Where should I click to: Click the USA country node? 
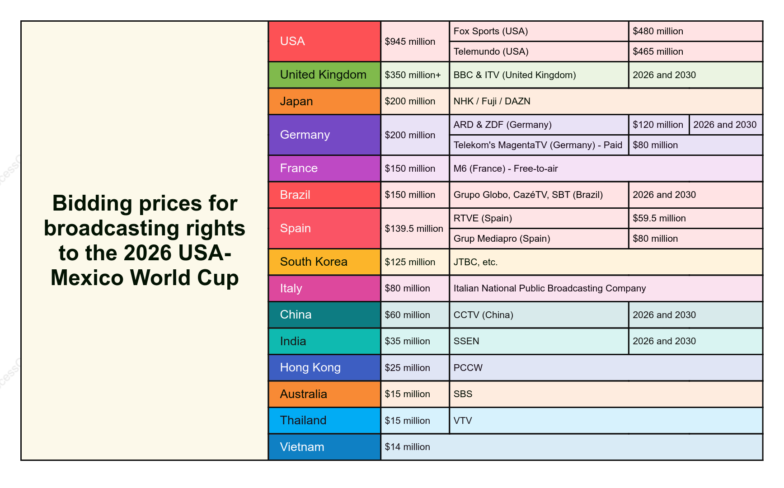(x=324, y=41)
